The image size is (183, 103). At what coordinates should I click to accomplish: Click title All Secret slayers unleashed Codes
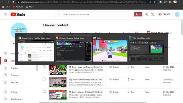(86, 67)
